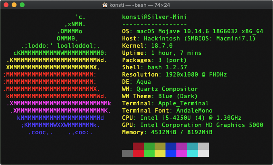
Task: Click the Terminal value 'Apple_Terminal'
Action: (183, 103)
